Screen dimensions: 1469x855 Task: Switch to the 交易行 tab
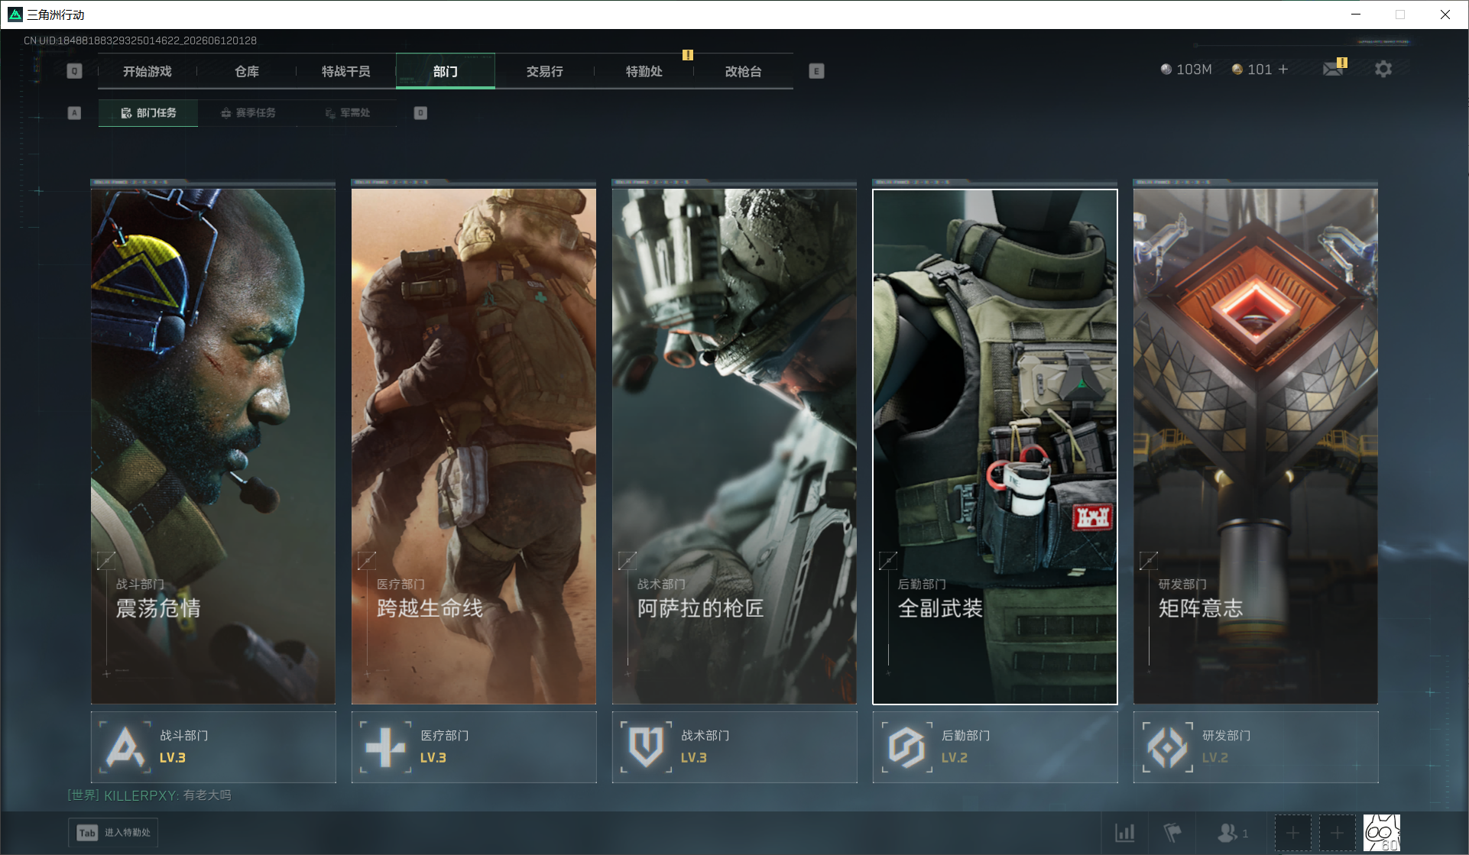545,71
